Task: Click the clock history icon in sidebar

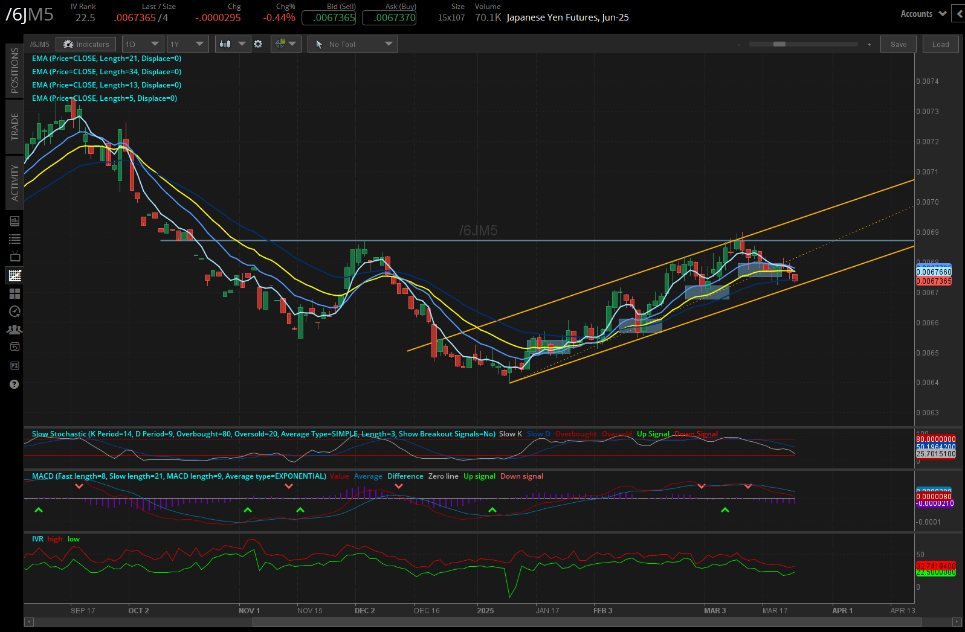Action: 15,311
